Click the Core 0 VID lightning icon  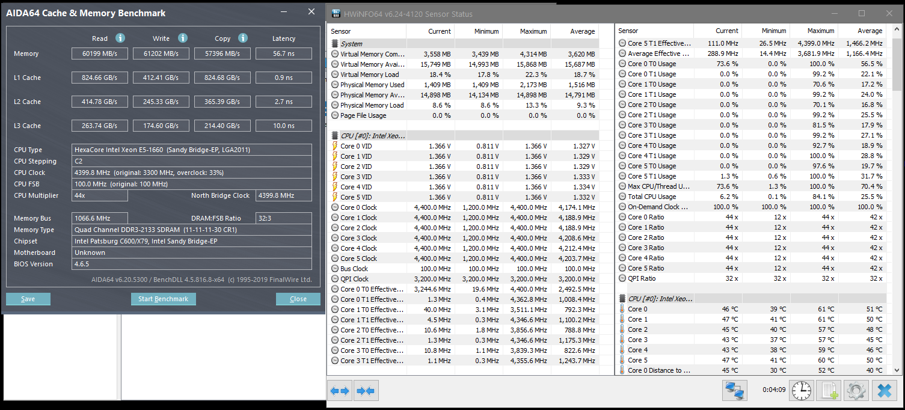[x=335, y=146]
